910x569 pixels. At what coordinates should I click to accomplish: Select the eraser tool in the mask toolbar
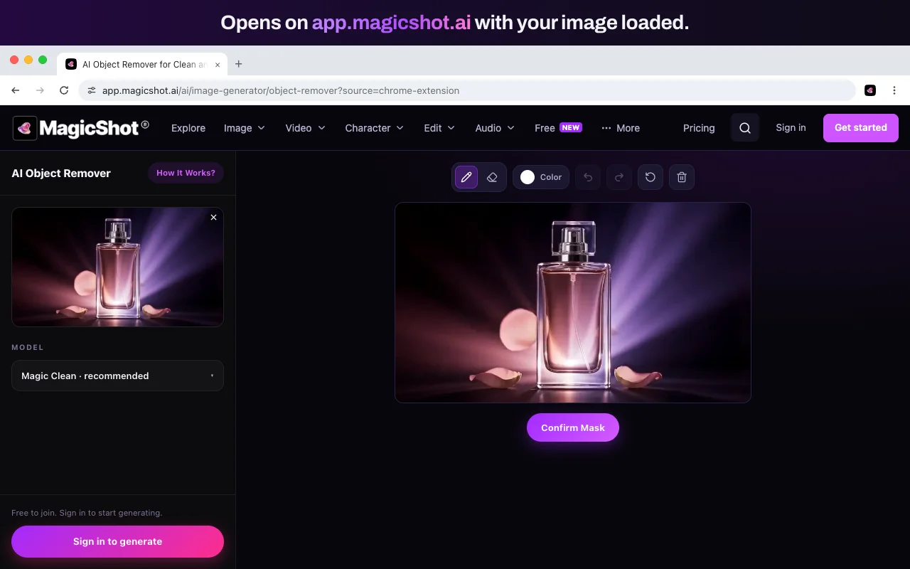[492, 177]
